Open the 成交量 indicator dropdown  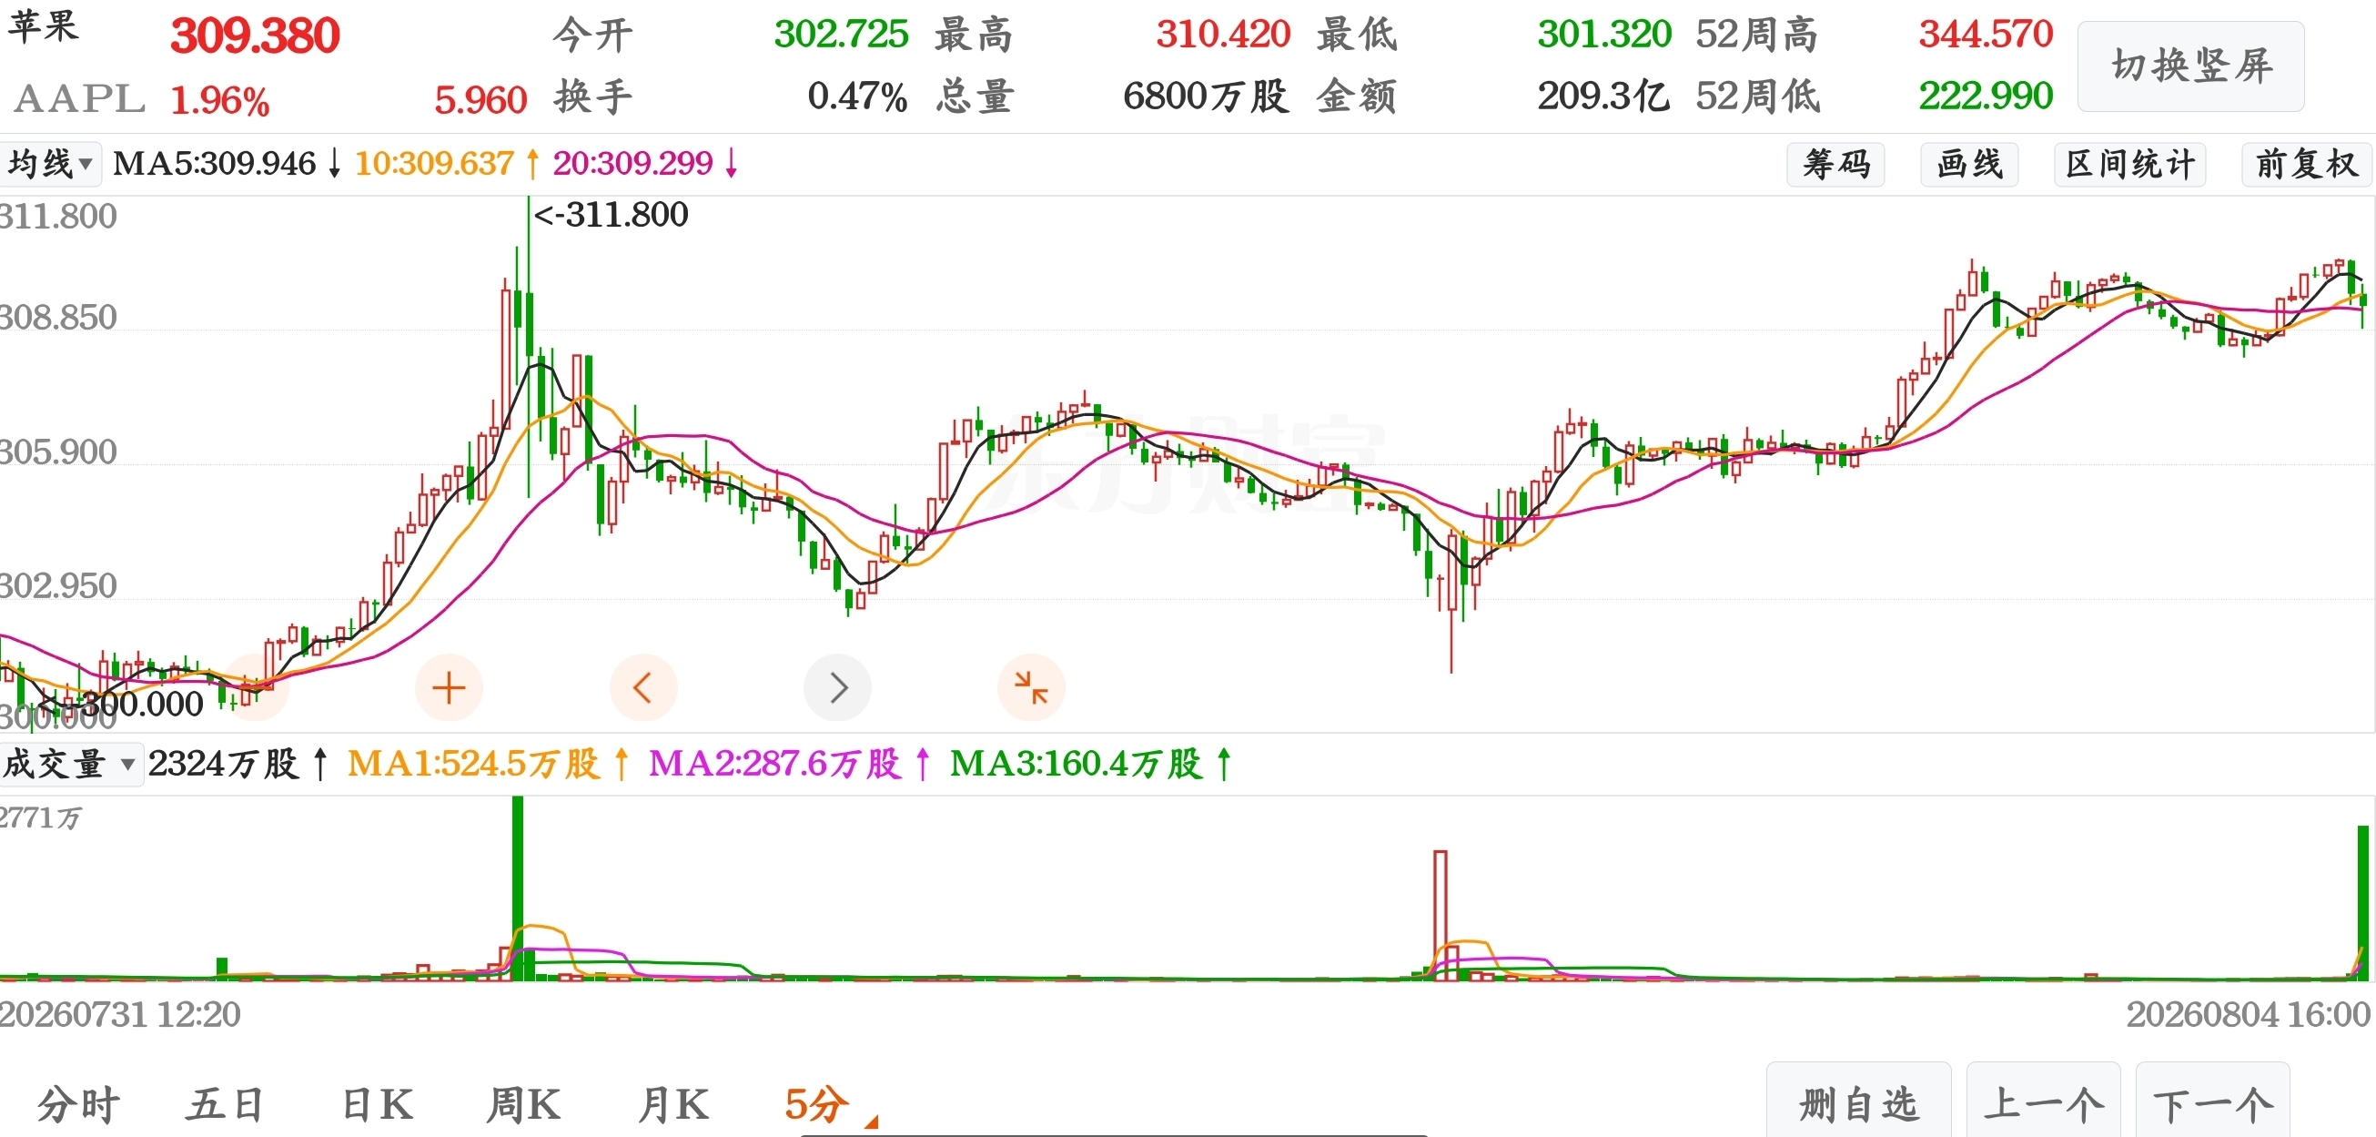click(71, 764)
